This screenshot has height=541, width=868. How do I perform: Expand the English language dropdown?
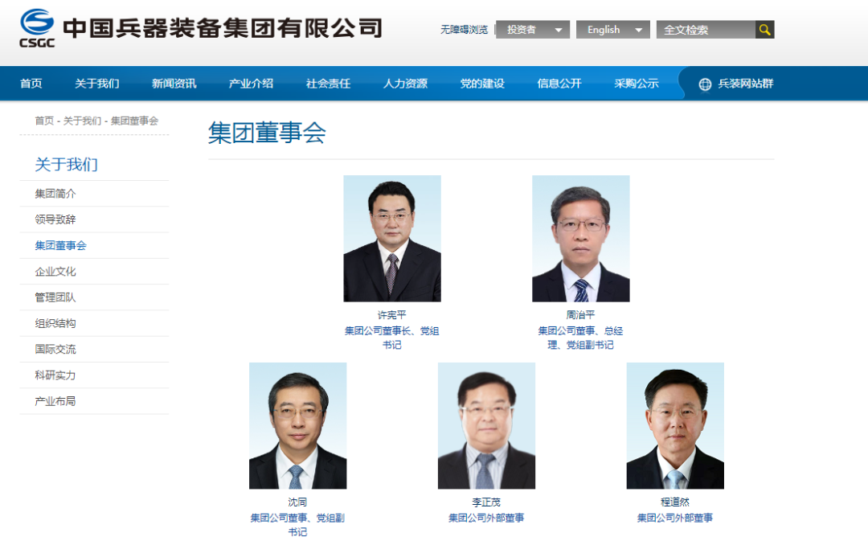[x=612, y=29]
